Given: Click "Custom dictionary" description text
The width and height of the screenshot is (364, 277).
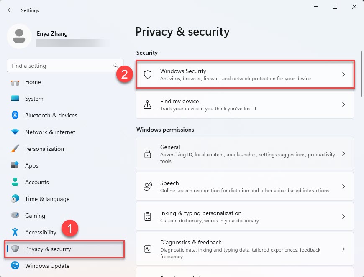Looking at the screenshot, I should point(209,221).
